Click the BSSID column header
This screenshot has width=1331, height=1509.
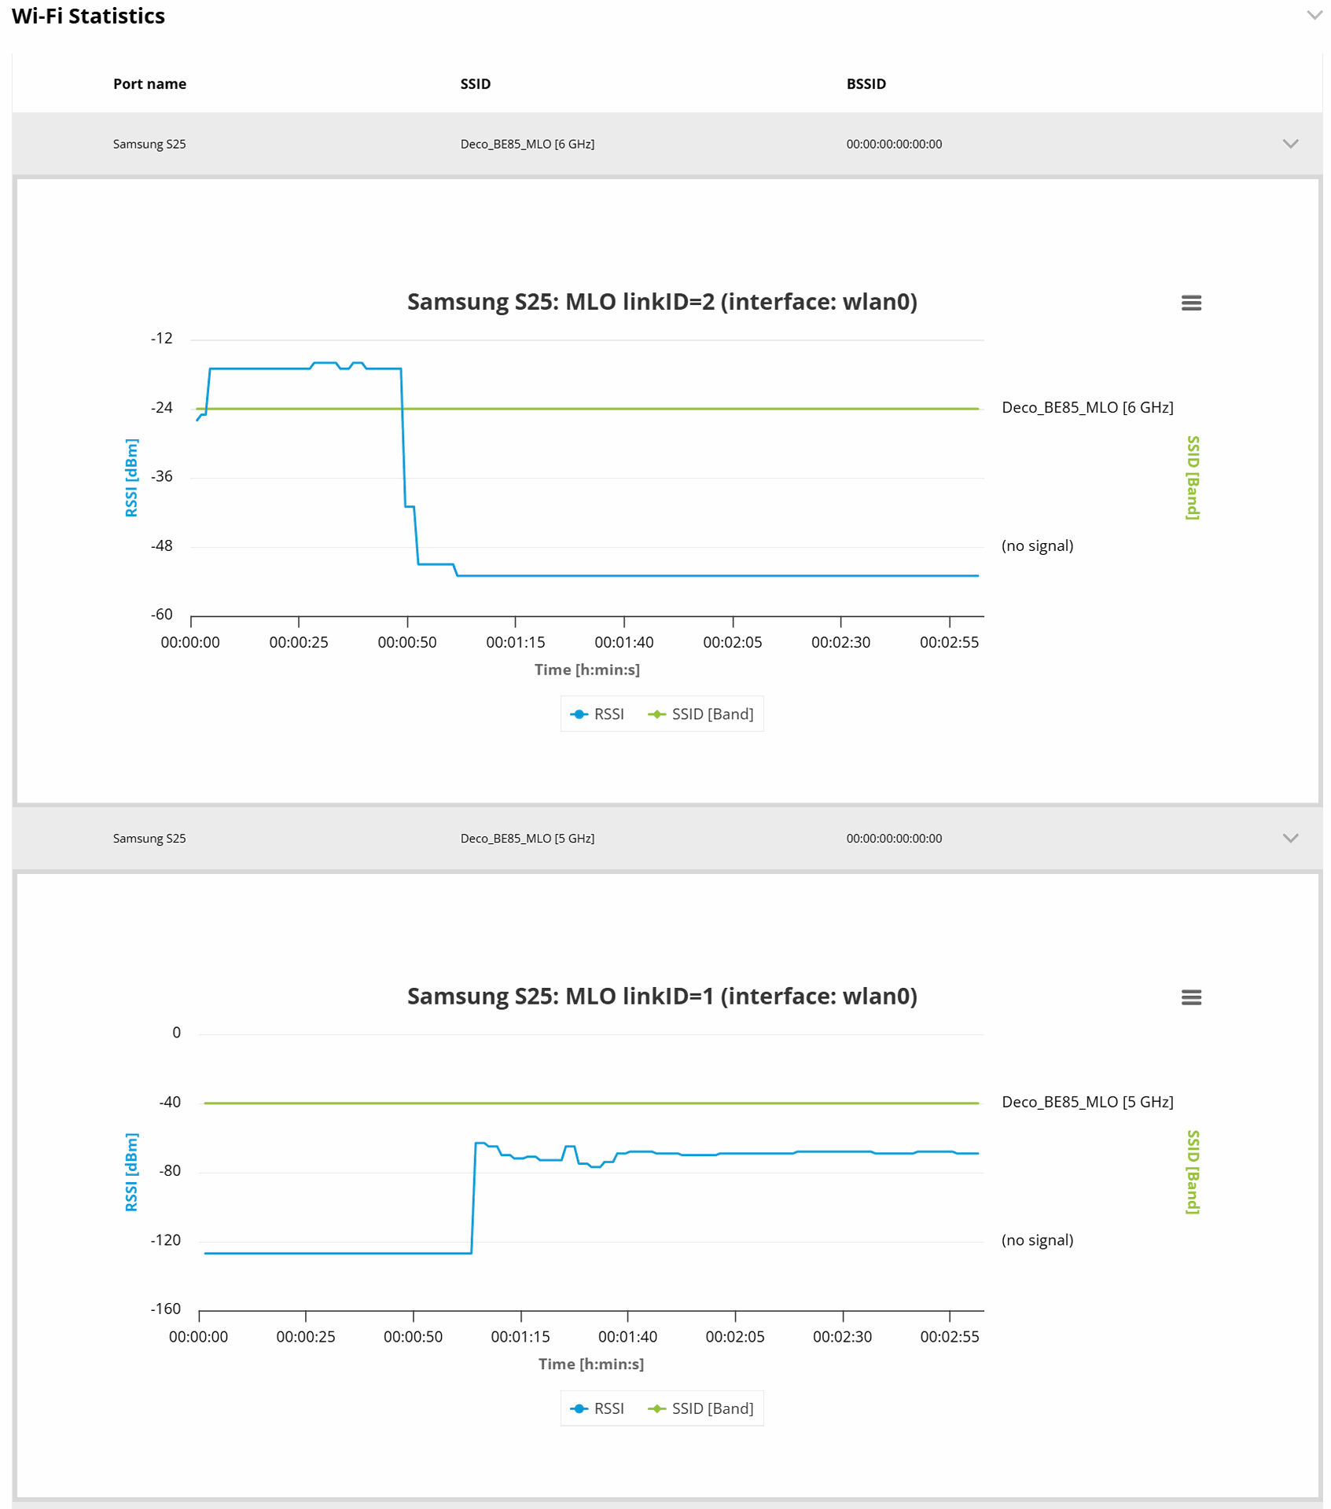point(866,84)
